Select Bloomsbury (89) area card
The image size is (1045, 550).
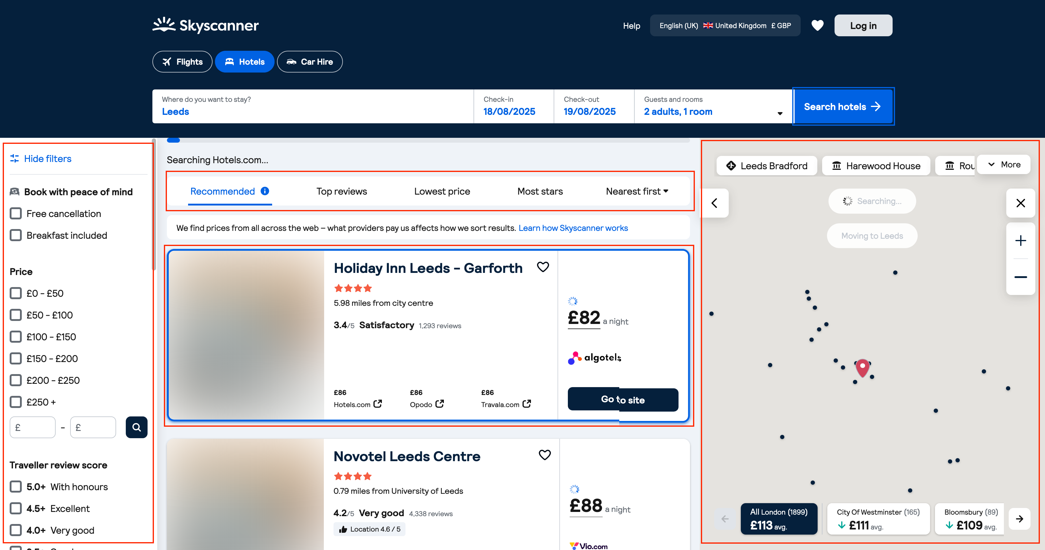click(x=969, y=519)
